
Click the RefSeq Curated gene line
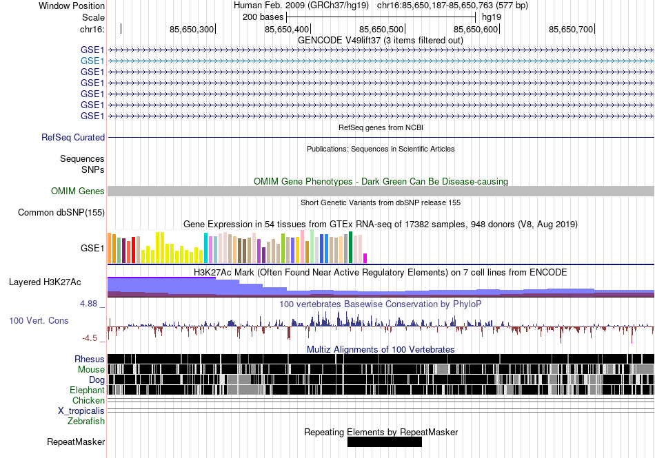click(381, 137)
